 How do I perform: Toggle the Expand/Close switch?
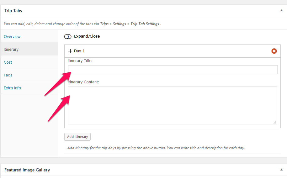click(68, 37)
